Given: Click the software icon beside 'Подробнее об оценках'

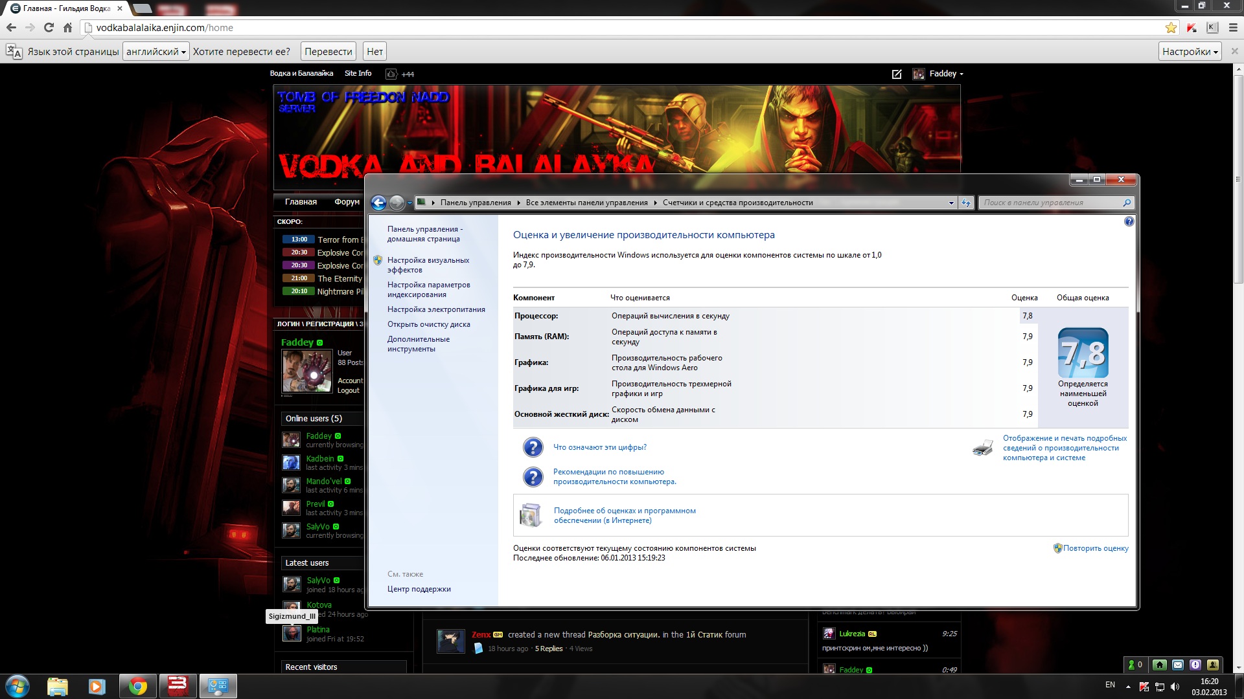Looking at the screenshot, I should pos(531,515).
